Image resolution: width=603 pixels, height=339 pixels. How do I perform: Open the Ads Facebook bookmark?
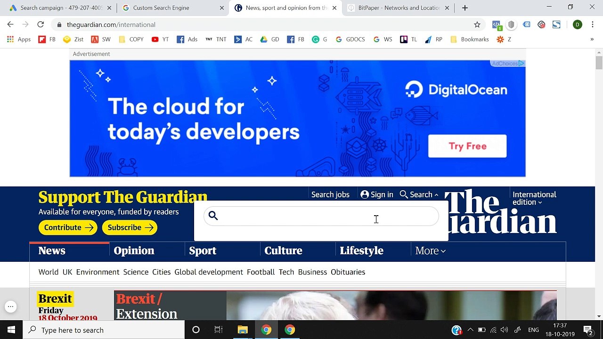(x=187, y=40)
